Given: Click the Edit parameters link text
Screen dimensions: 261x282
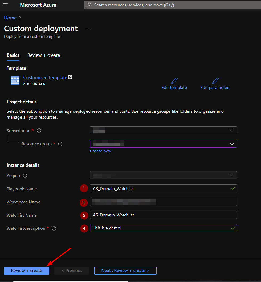Looking at the screenshot, I should [x=215, y=88].
